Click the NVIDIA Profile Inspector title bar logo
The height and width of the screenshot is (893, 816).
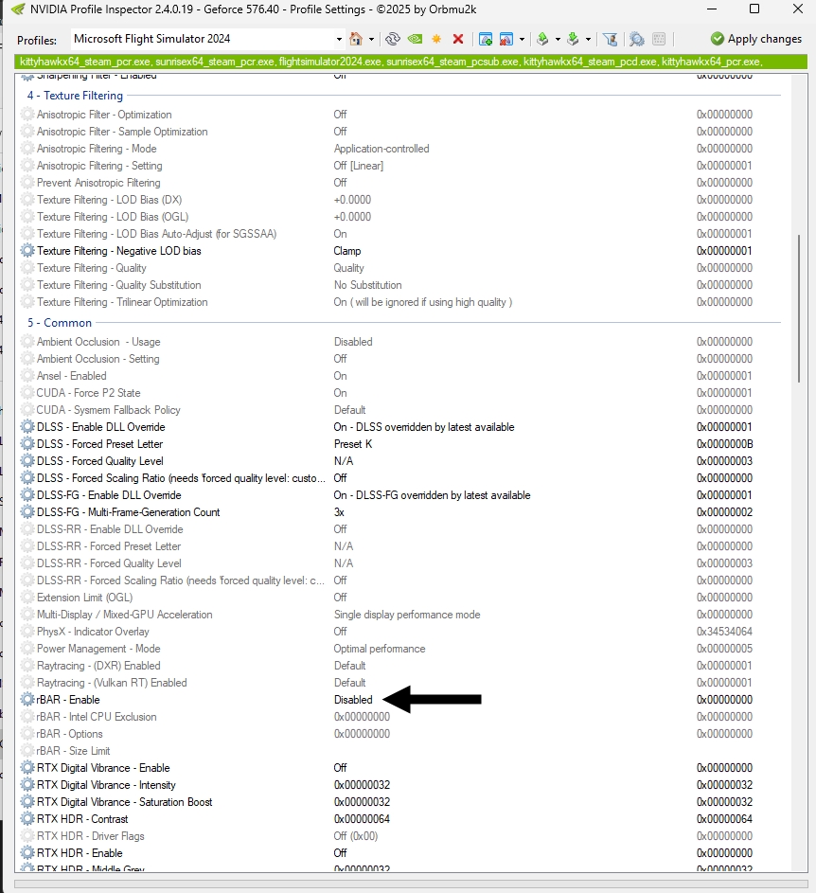point(18,9)
